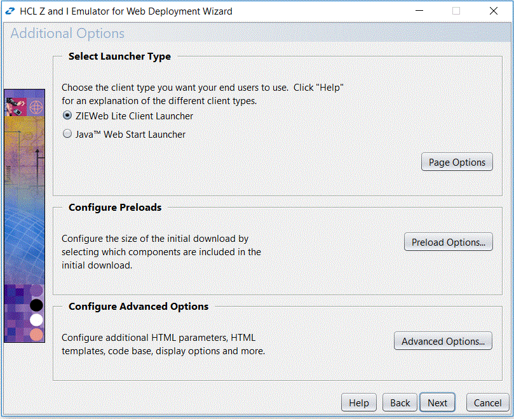The width and height of the screenshot is (514, 419).
Task: Minimize the wizard window
Action: [x=419, y=11]
